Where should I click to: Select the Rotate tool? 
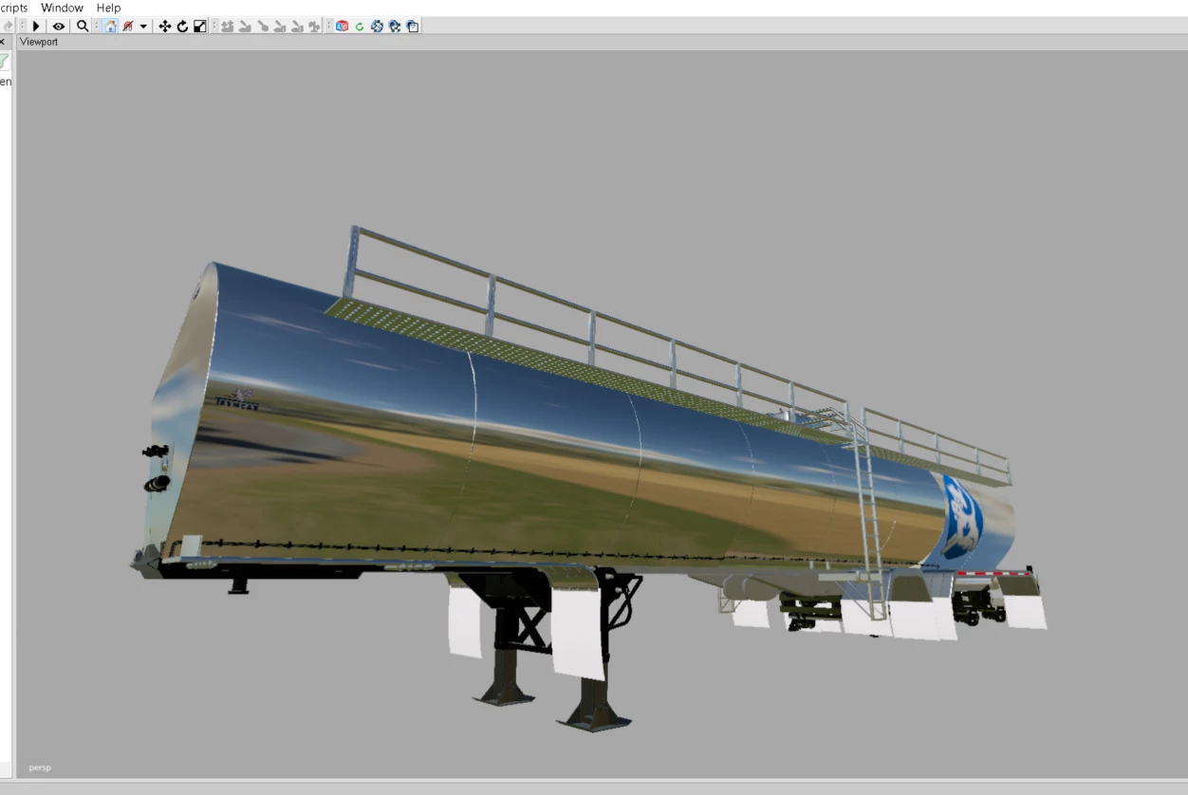[180, 26]
